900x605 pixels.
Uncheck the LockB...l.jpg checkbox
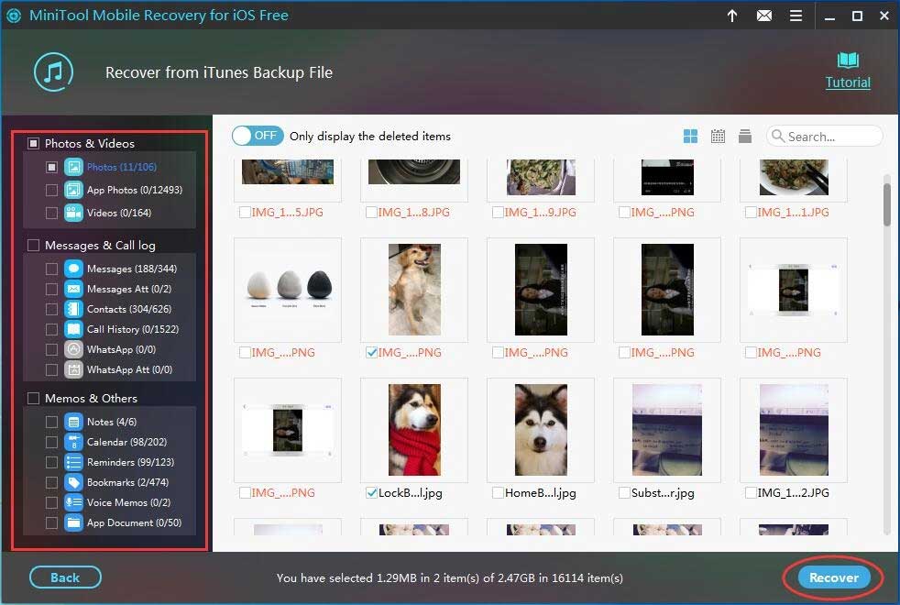pos(371,492)
